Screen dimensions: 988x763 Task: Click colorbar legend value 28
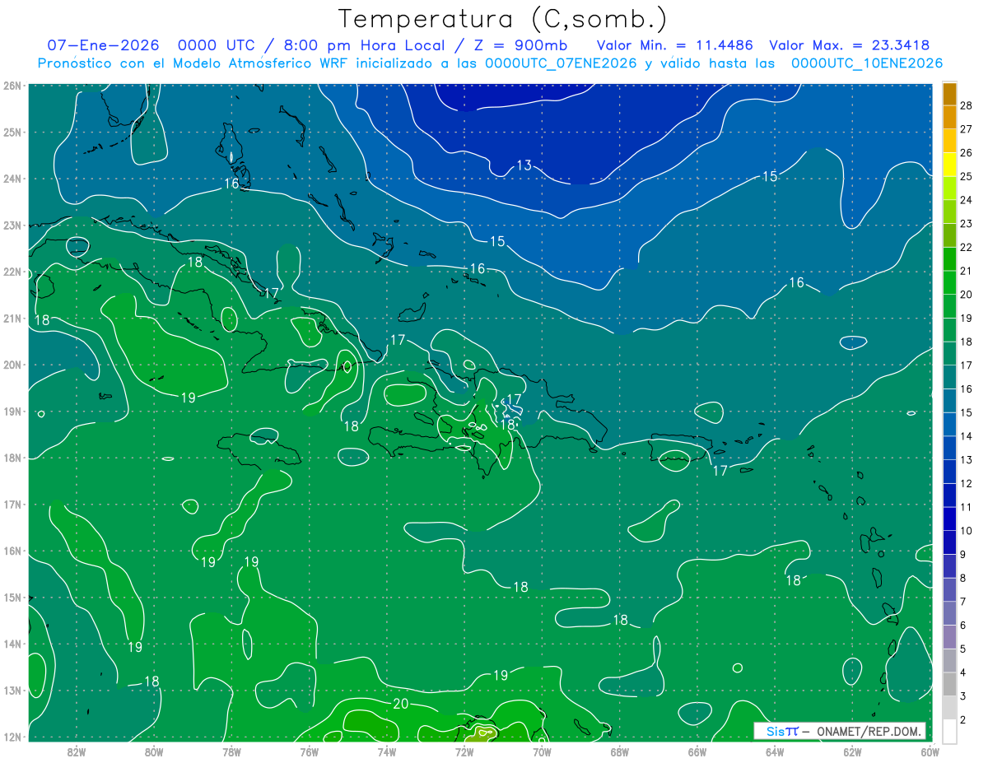click(x=966, y=106)
